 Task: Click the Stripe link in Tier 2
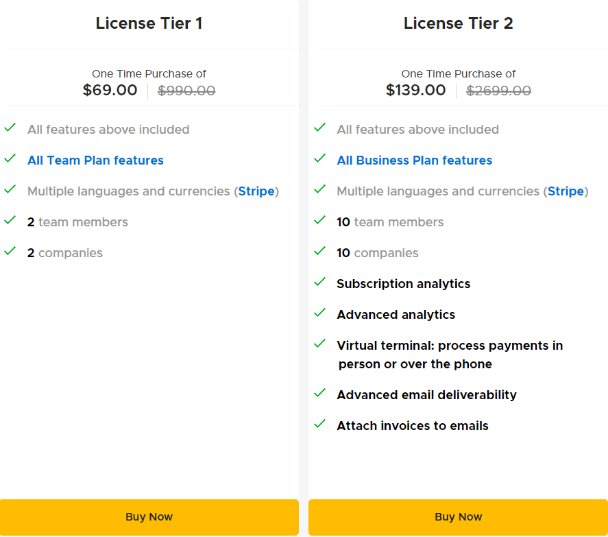[x=566, y=191]
